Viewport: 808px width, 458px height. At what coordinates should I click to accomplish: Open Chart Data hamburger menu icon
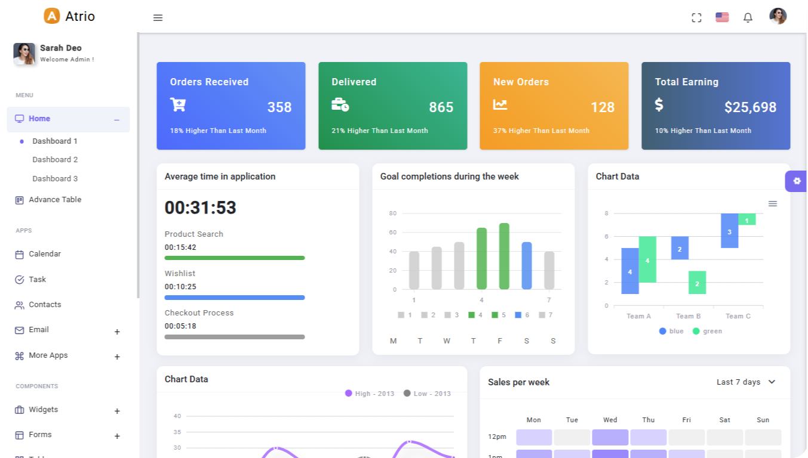[x=773, y=204]
